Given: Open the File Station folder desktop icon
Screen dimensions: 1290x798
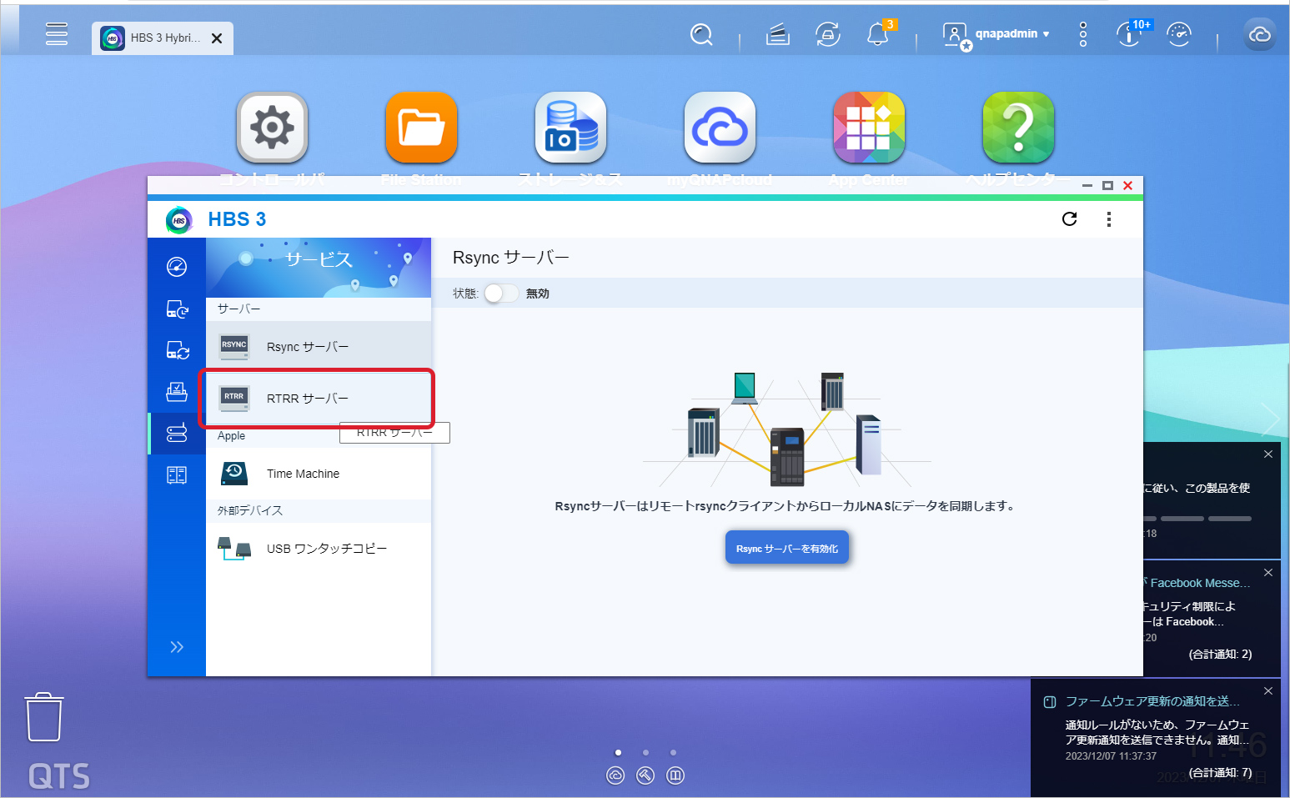Looking at the screenshot, I should [421, 128].
